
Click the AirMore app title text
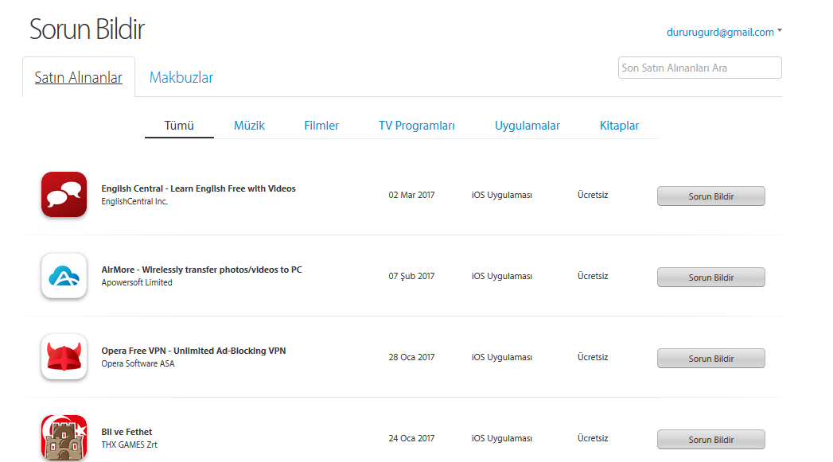(202, 270)
